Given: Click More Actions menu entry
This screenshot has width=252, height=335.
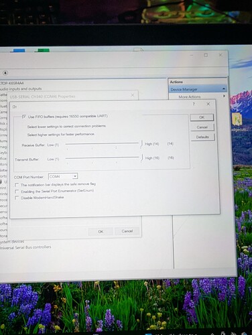Looking at the screenshot, I should (x=190, y=96).
